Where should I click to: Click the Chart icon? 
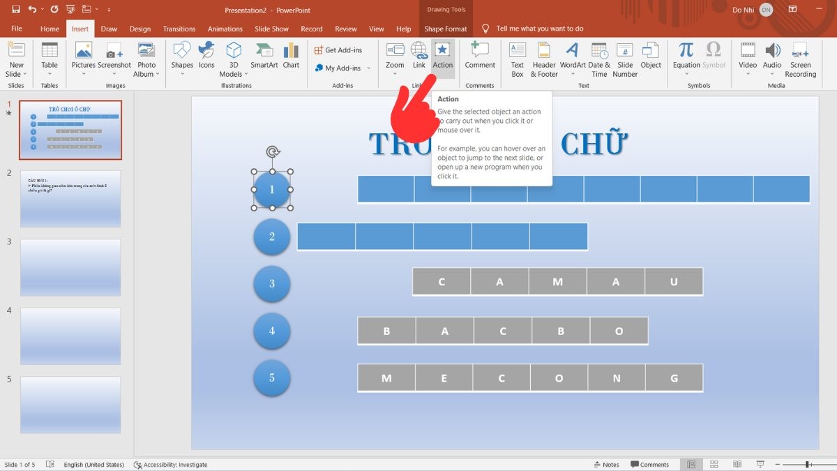tap(291, 50)
